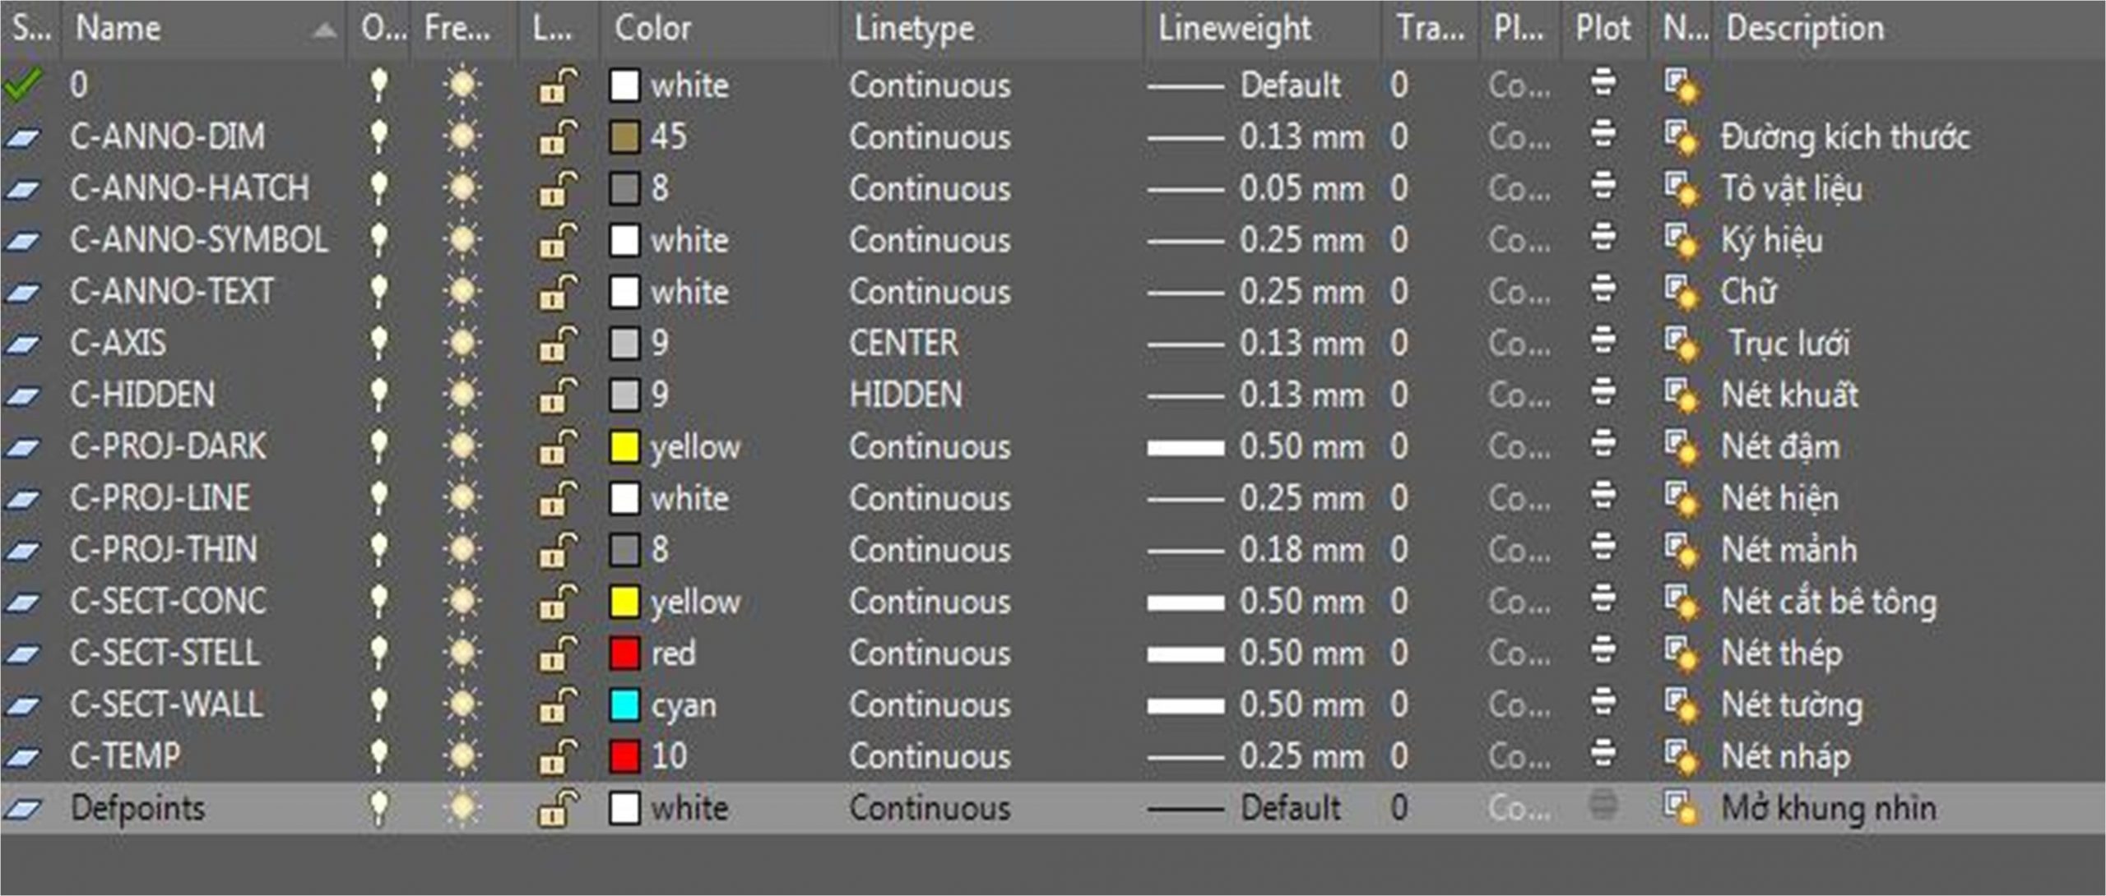Click the plot icon for C-PROJ-DARK layer
Viewport: 2106px width, 896px height.
[x=1602, y=445]
